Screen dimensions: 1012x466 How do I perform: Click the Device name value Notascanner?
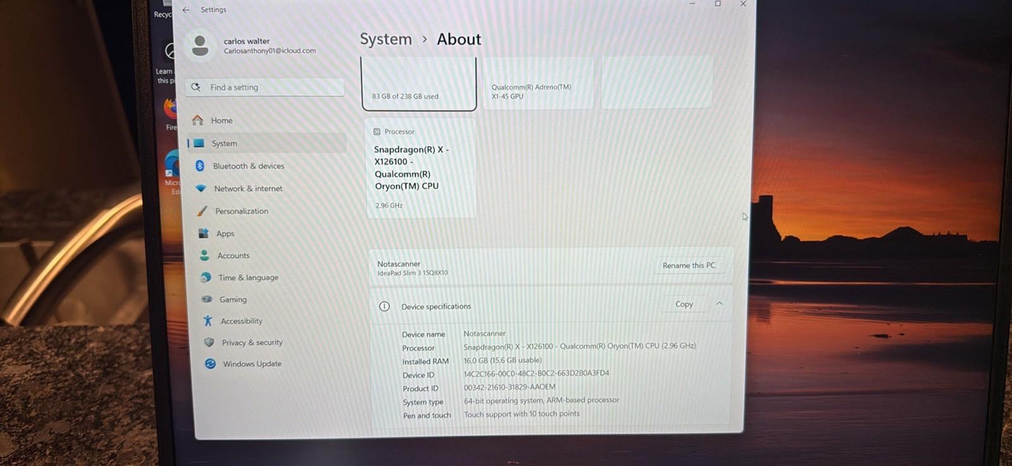[484, 333]
